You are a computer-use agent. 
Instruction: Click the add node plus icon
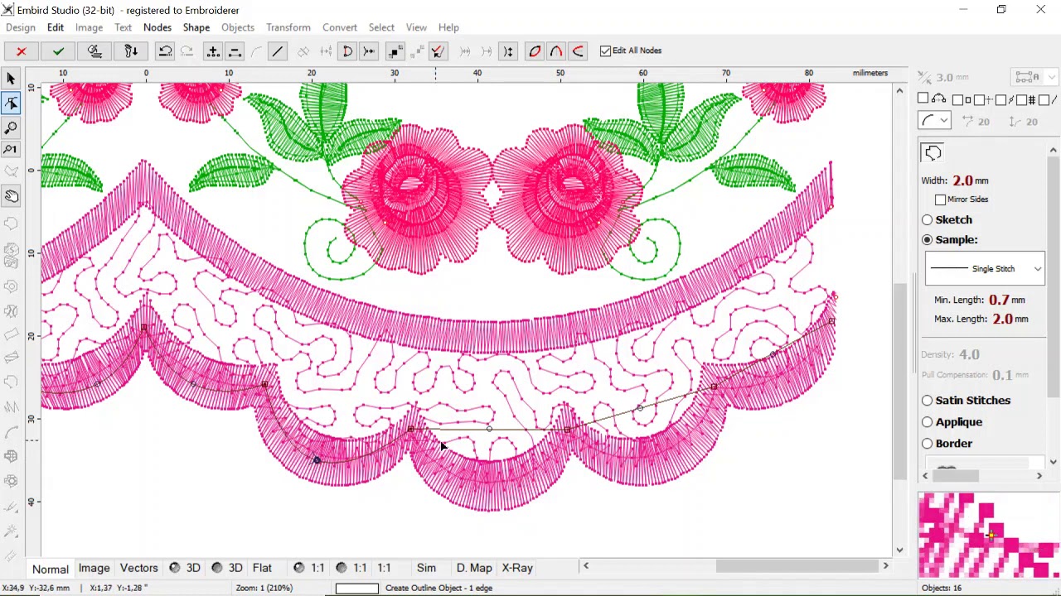pos(213,51)
